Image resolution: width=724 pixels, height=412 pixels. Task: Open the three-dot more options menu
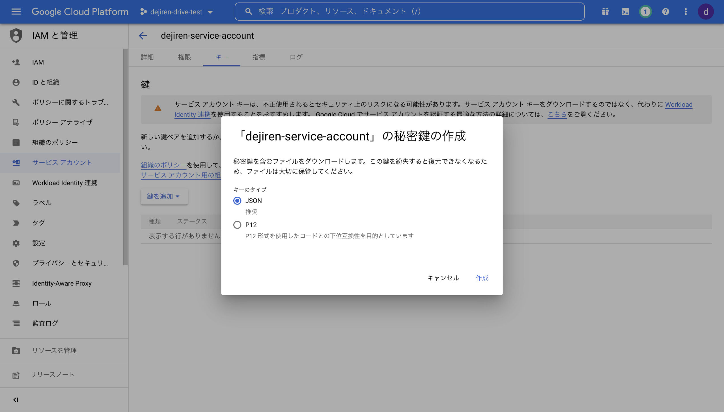[686, 12]
